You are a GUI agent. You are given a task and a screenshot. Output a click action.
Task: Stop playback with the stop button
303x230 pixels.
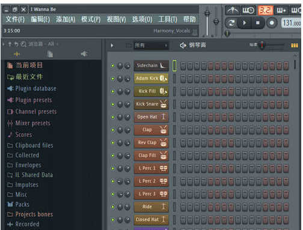coord(258,23)
